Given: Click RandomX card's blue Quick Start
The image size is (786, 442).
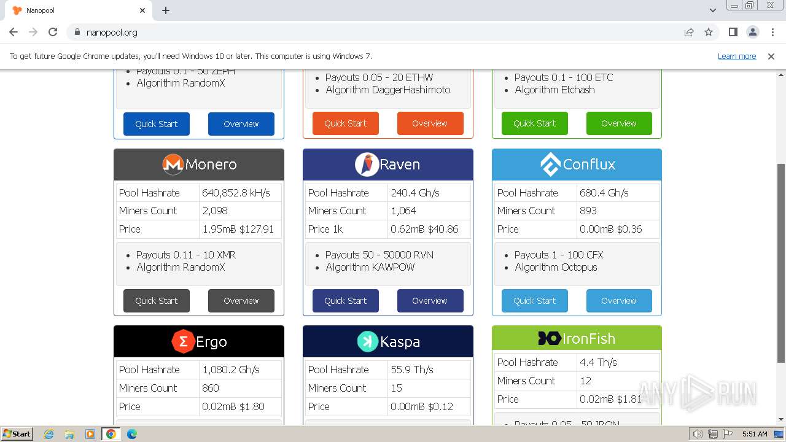Looking at the screenshot, I should point(157,124).
